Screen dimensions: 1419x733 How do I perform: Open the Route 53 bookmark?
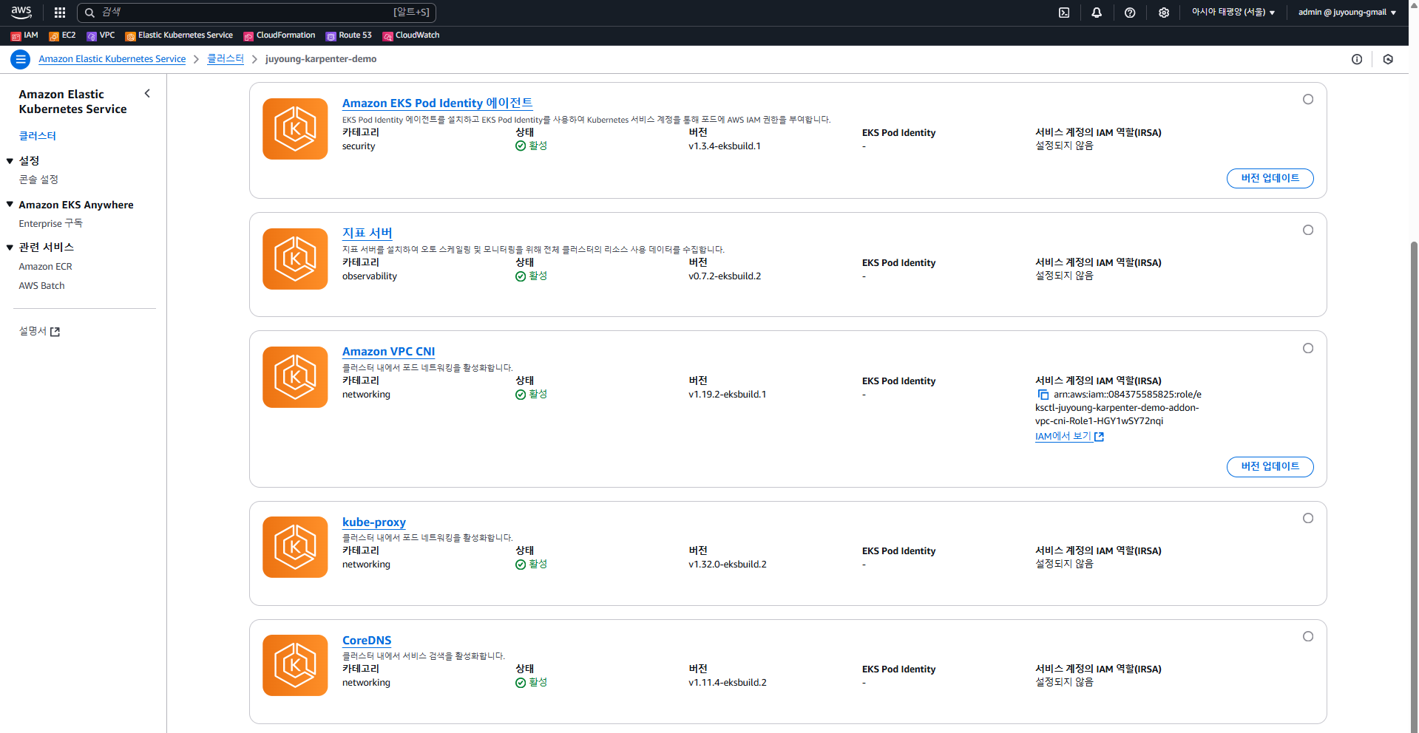click(349, 35)
